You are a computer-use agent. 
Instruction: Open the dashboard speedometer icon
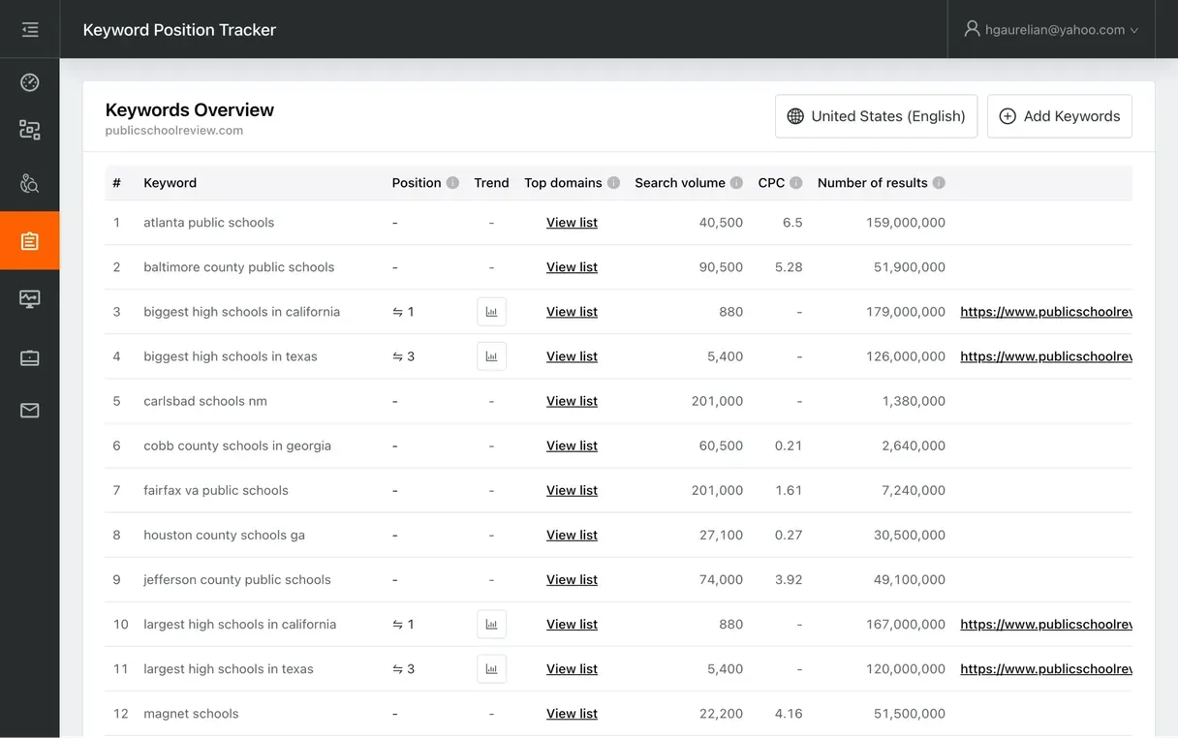point(29,81)
